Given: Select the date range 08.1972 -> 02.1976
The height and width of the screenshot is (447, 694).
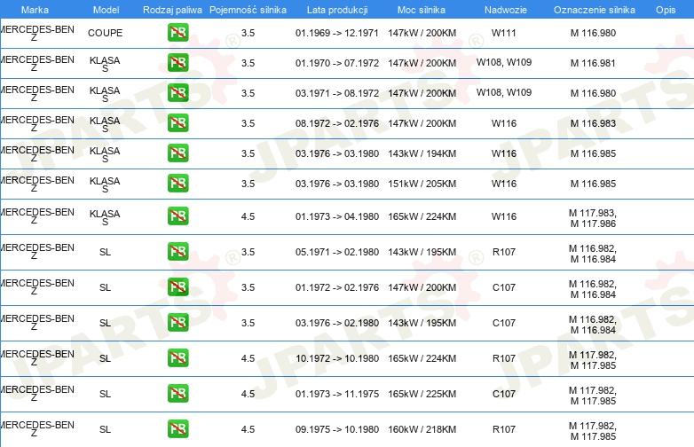Looking at the screenshot, I should point(337,123).
